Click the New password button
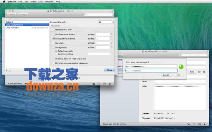 click(192, 72)
